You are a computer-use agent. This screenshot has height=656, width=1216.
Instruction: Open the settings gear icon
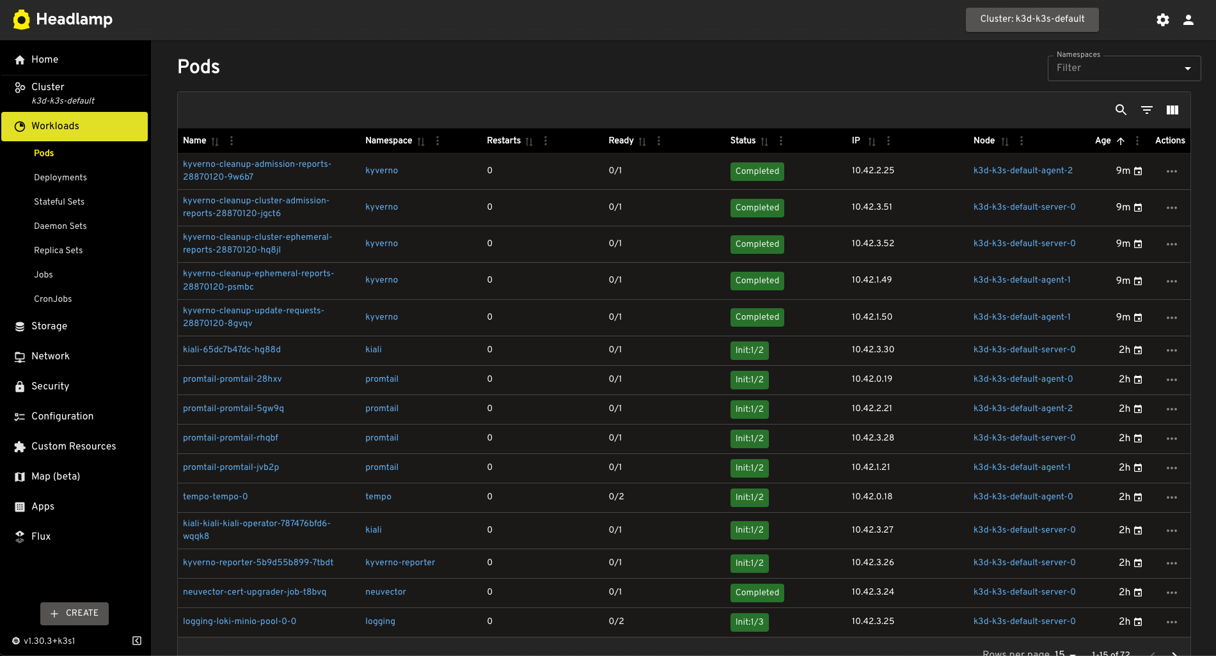(1162, 20)
